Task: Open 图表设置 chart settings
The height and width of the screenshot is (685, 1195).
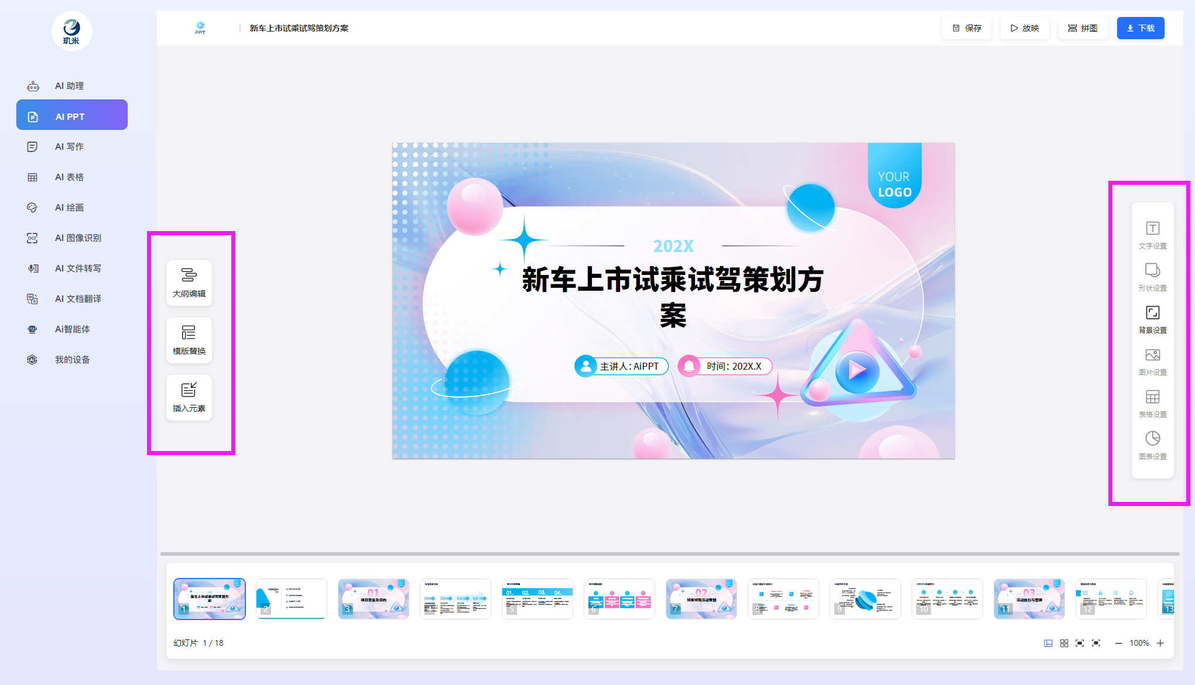Action: click(x=1152, y=445)
